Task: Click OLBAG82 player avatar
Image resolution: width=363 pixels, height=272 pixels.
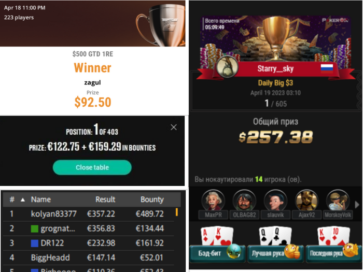Action: click(x=244, y=201)
